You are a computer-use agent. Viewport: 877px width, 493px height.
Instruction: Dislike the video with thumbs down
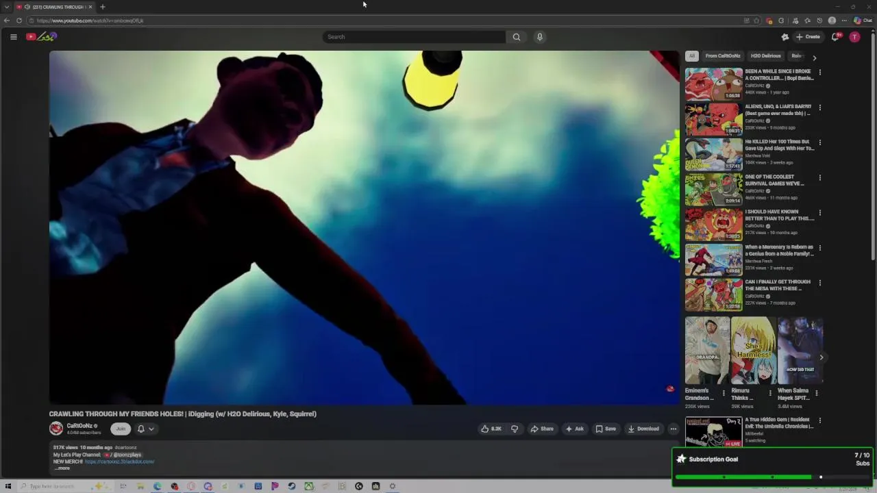[x=515, y=429]
